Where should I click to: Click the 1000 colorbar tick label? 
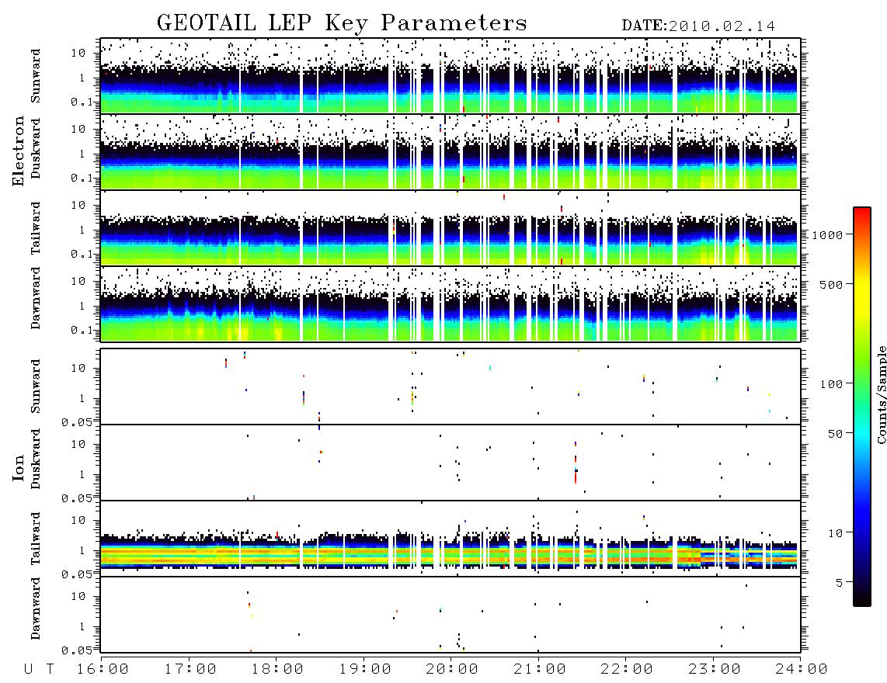pyautogui.click(x=827, y=234)
